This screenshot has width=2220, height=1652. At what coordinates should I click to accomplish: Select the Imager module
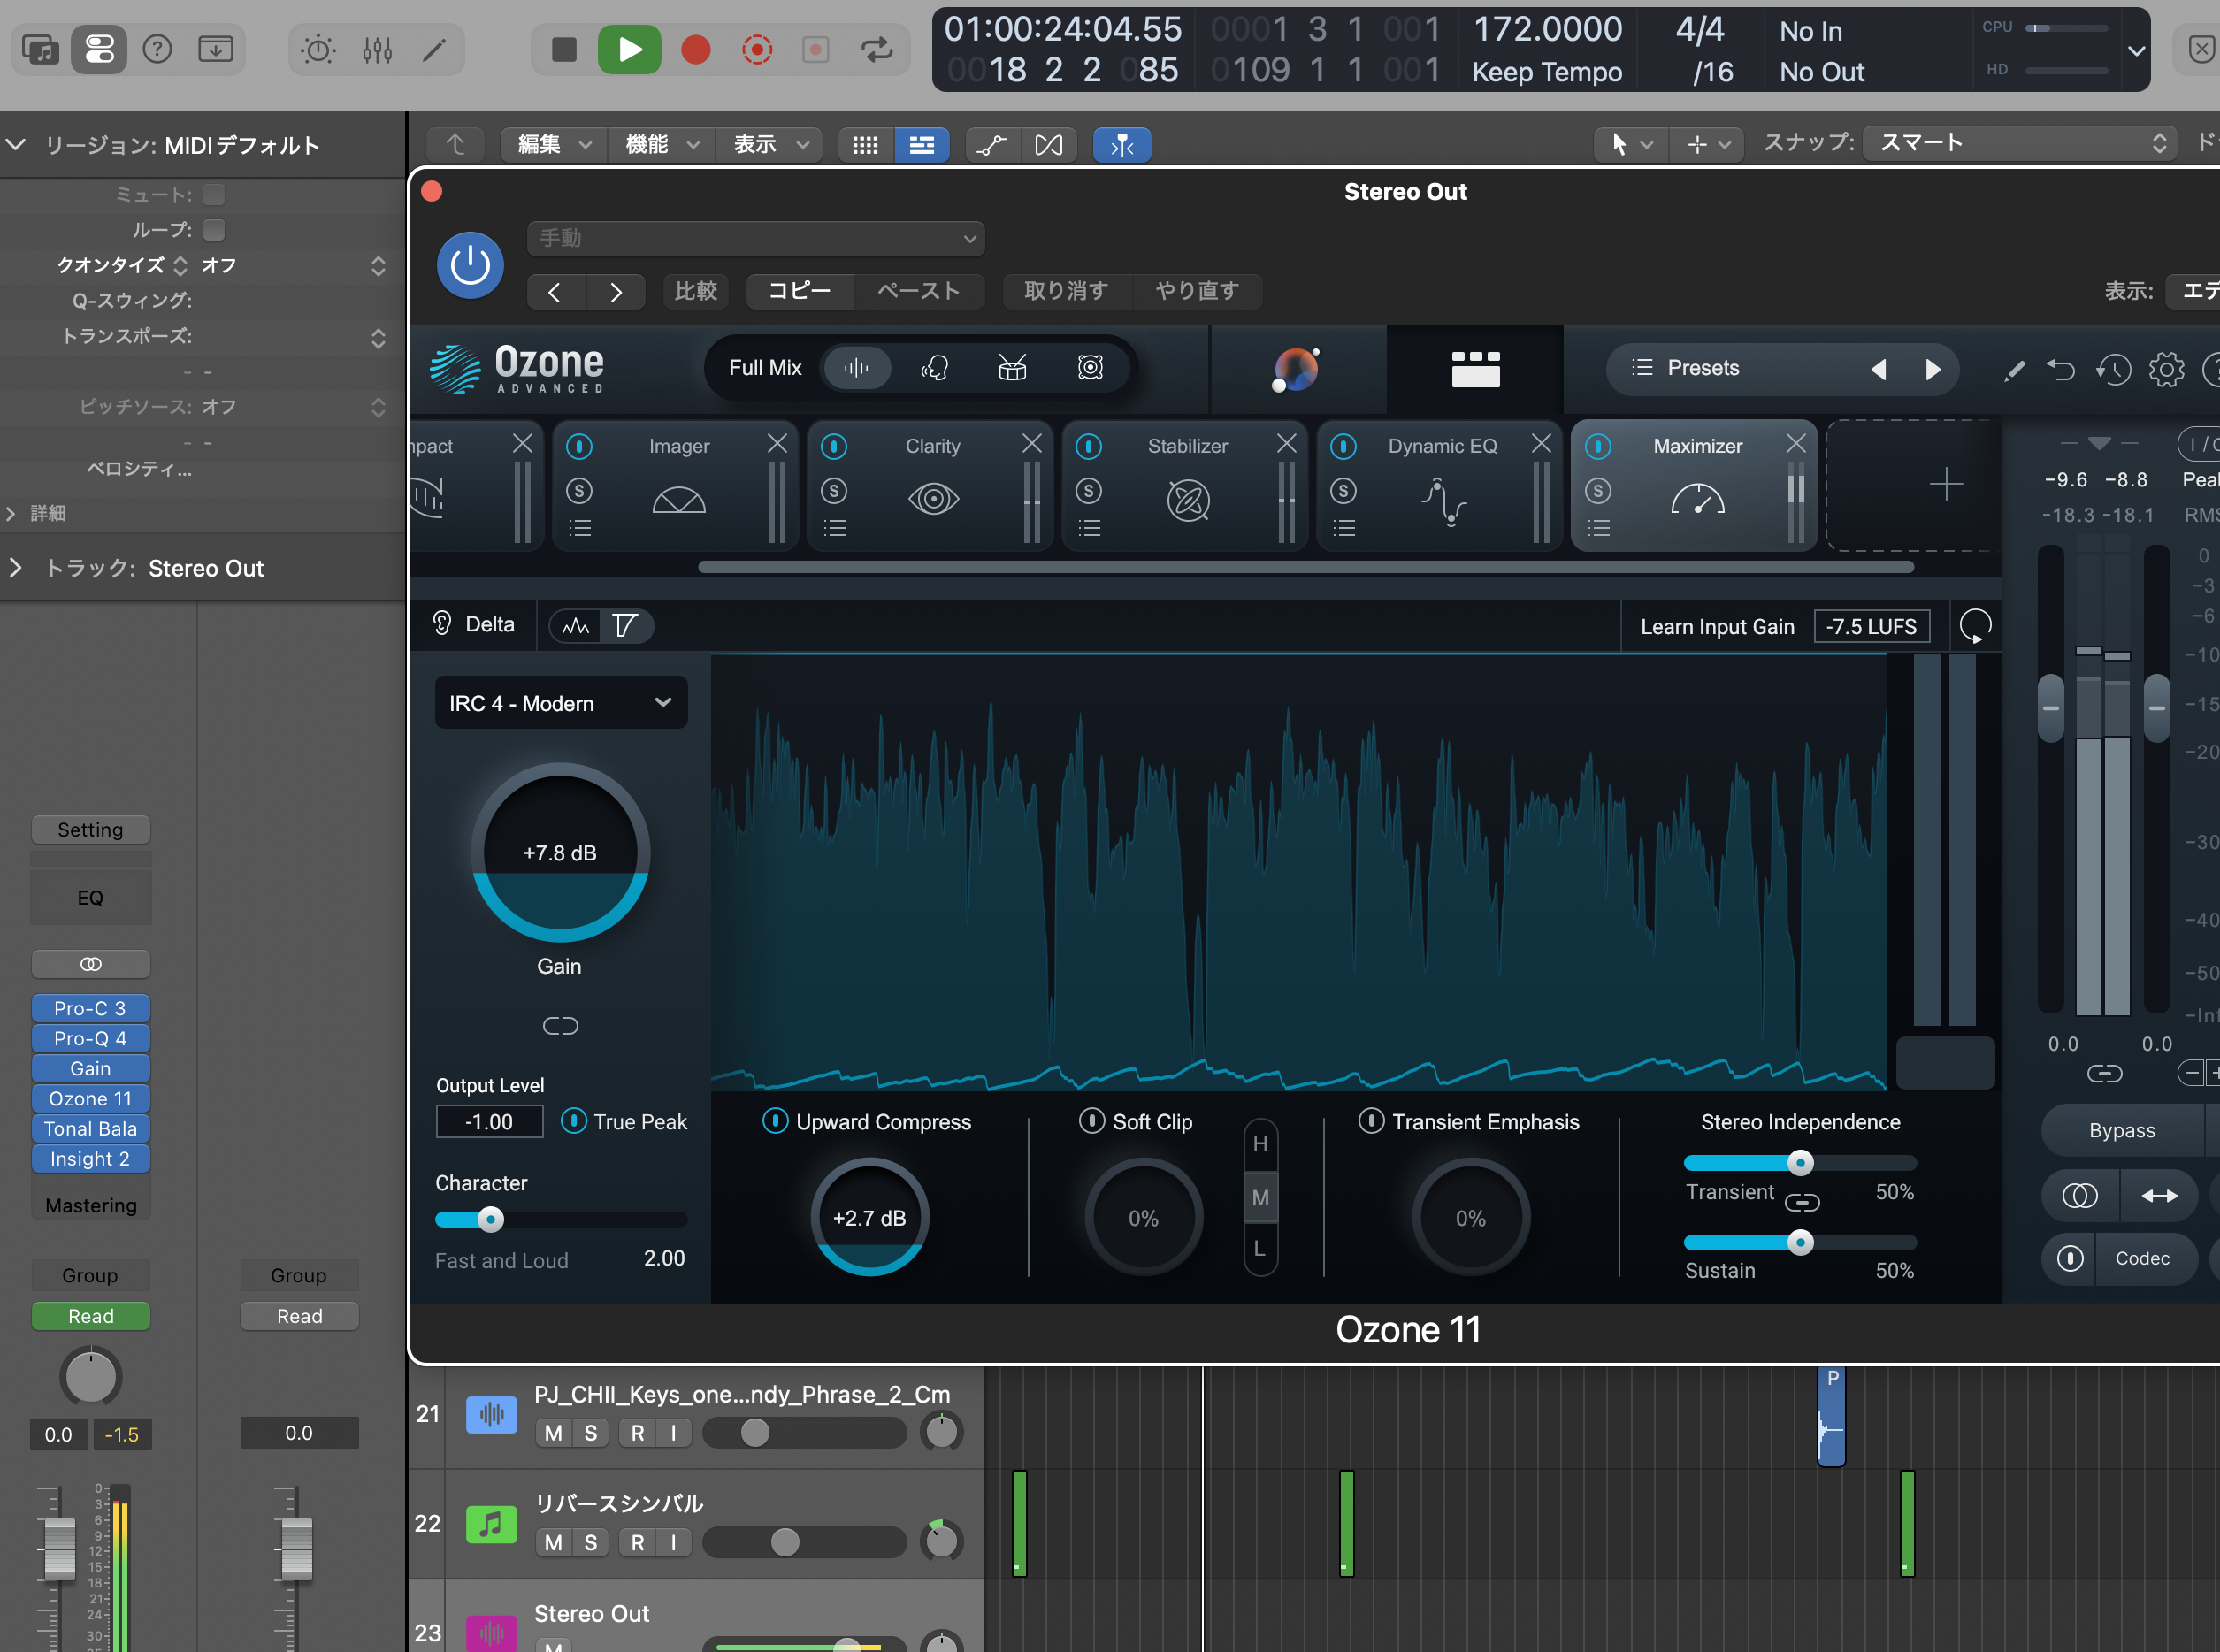(678, 485)
